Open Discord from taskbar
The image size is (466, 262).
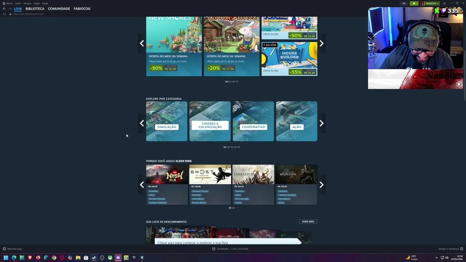click(118, 258)
